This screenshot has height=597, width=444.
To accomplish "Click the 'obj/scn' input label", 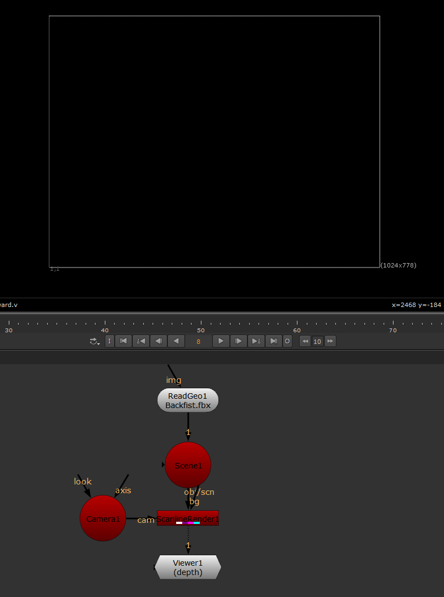I will [x=199, y=492].
